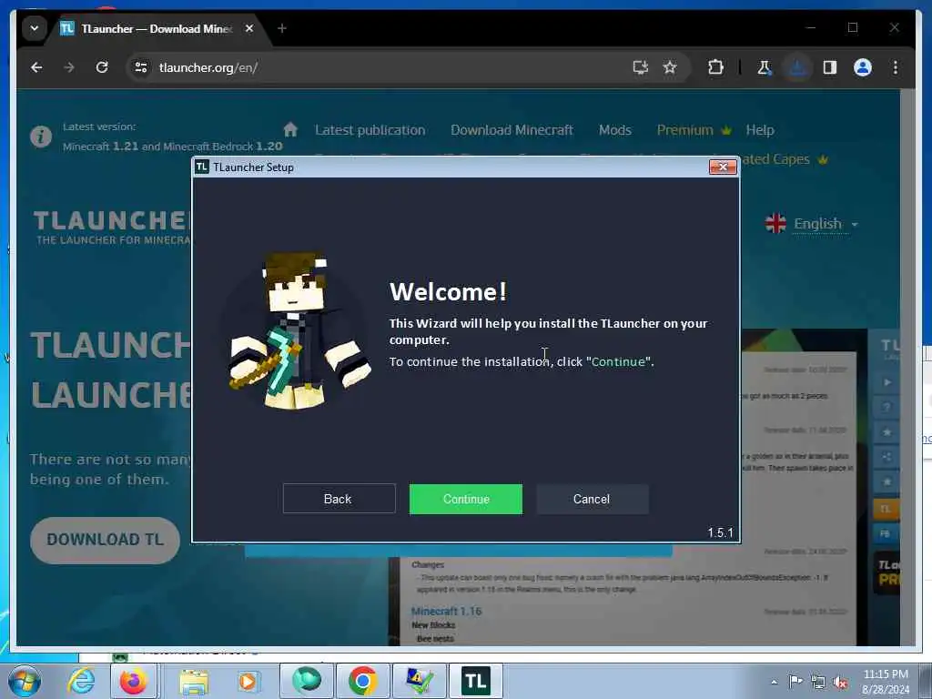
Task: Open a new Chrome tab
Action: pos(282,28)
